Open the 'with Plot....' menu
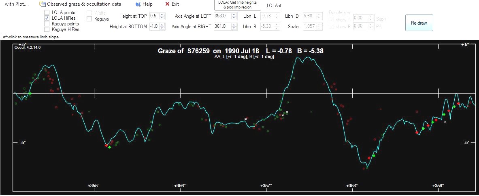Image resolution: width=479 pixels, height=196 pixels. point(17,4)
